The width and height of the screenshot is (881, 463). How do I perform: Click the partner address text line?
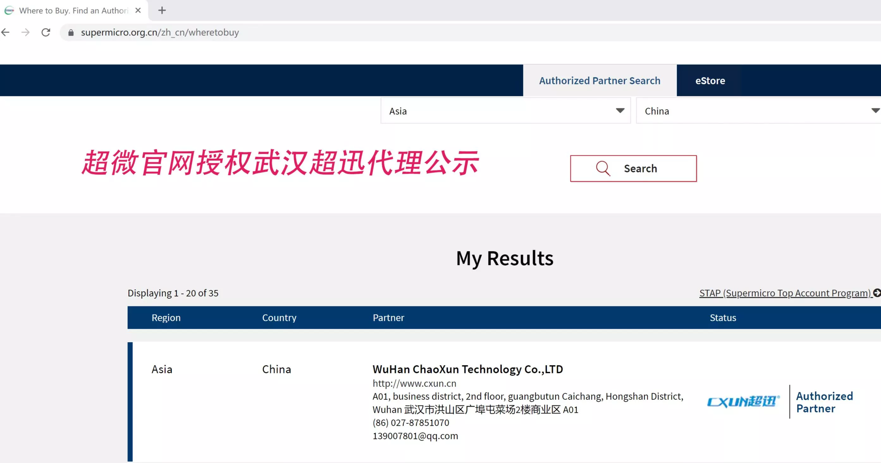[x=528, y=403]
